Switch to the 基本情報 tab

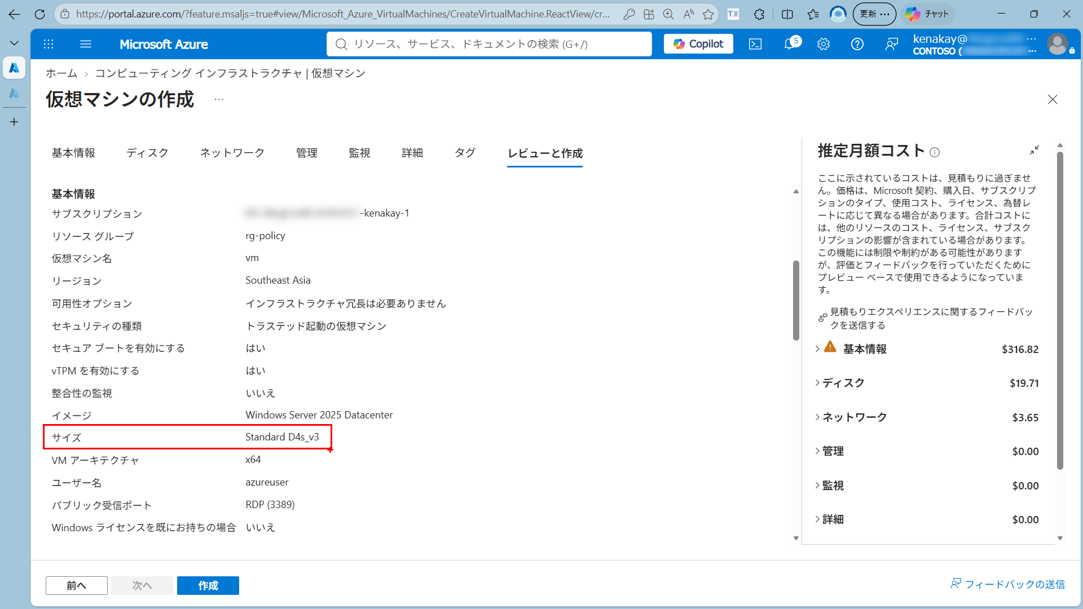pos(73,153)
